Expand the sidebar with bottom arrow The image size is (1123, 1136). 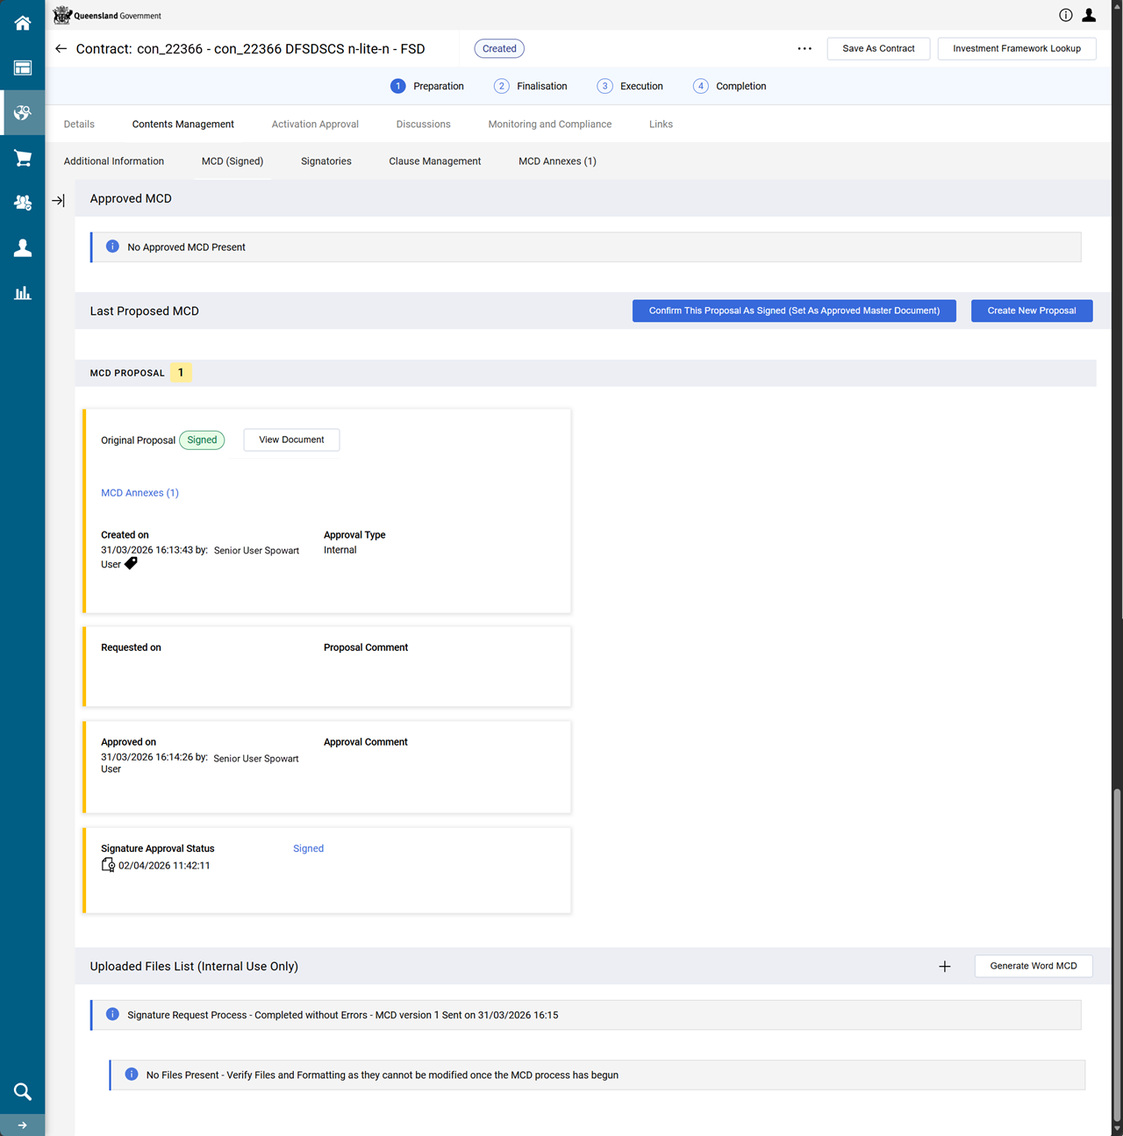[x=23, y=1125]
